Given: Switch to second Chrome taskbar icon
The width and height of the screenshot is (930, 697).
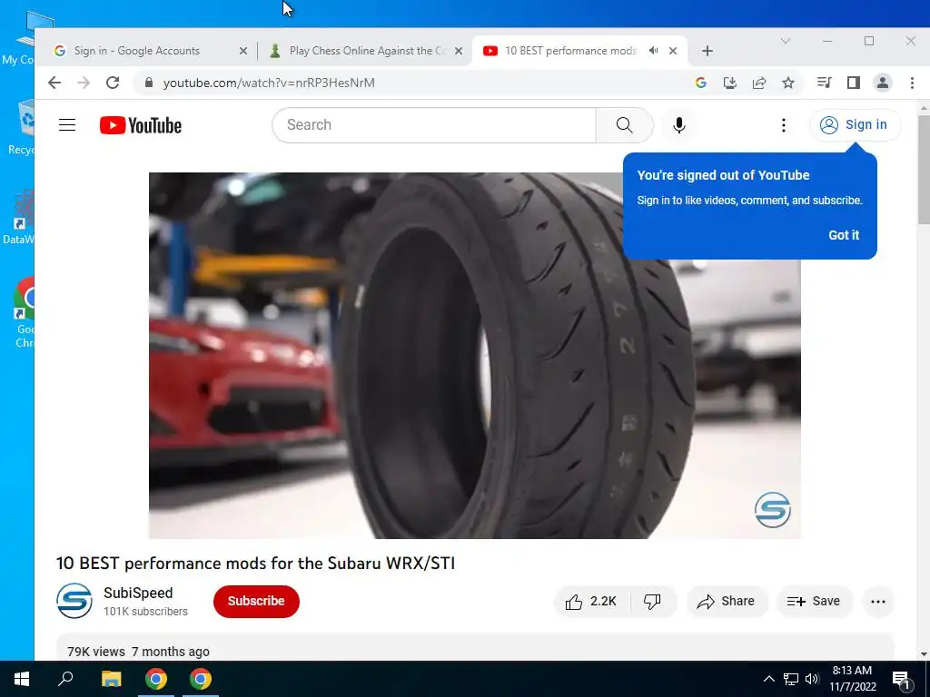Looking at the screenshot, I should coord(201,679).
